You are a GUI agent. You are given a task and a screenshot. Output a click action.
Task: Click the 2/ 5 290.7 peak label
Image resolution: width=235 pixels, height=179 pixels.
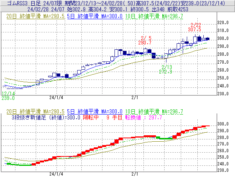[x=145, y=40]
